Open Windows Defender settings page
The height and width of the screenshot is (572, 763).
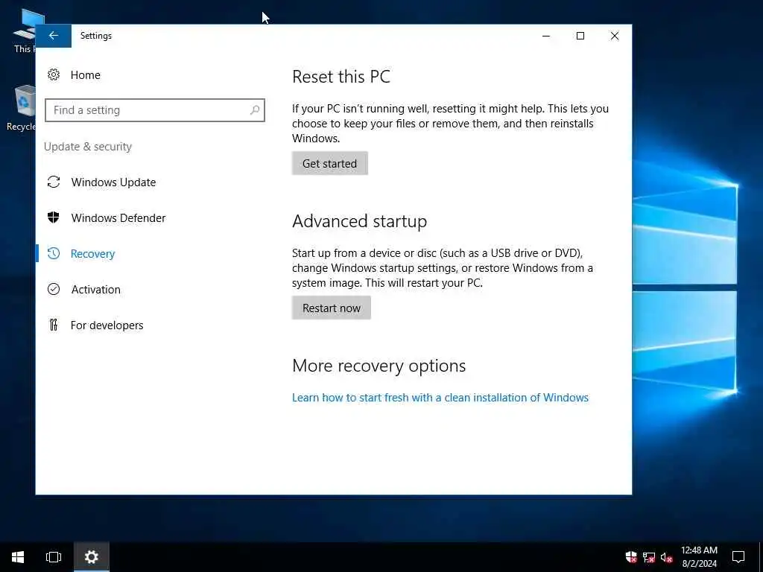(118, 218)
